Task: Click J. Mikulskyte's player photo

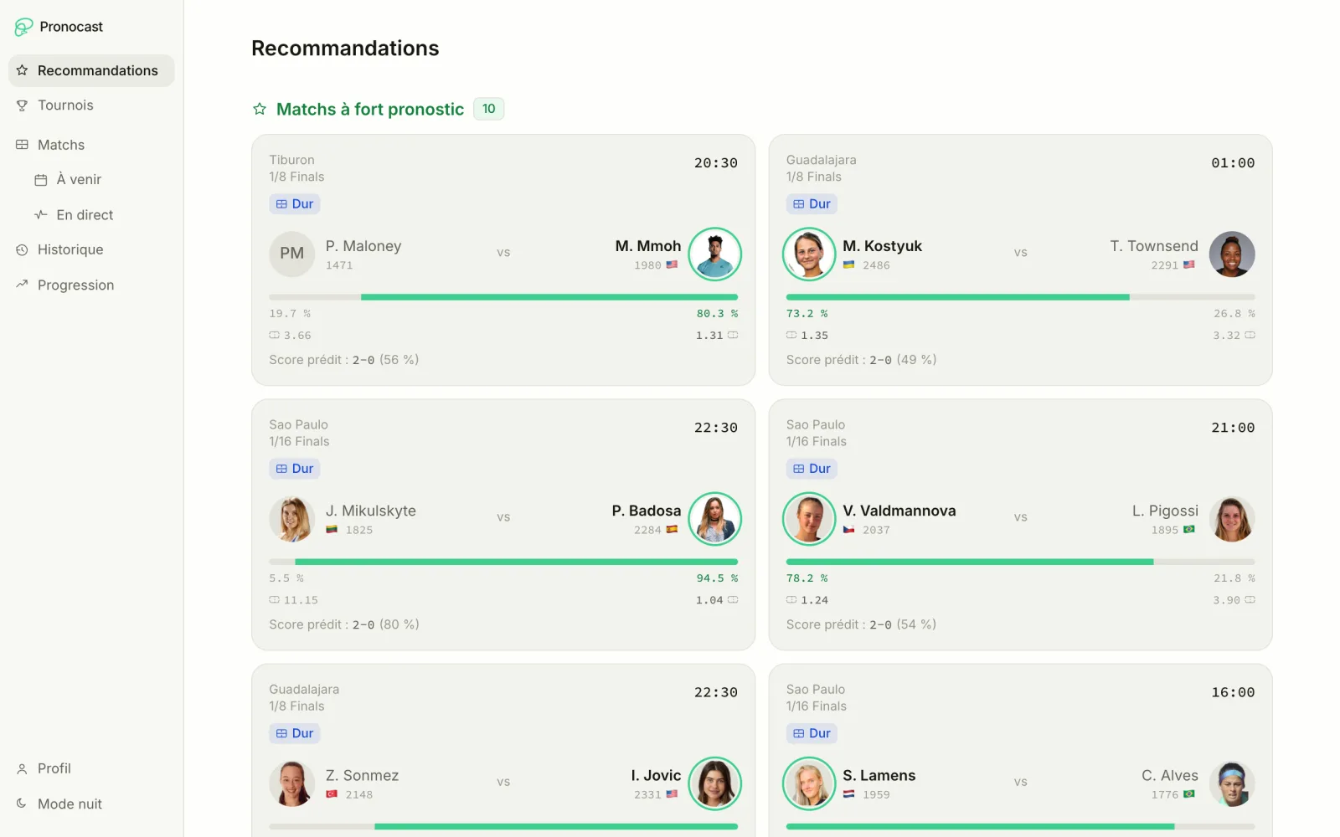Action: point(291,519)
